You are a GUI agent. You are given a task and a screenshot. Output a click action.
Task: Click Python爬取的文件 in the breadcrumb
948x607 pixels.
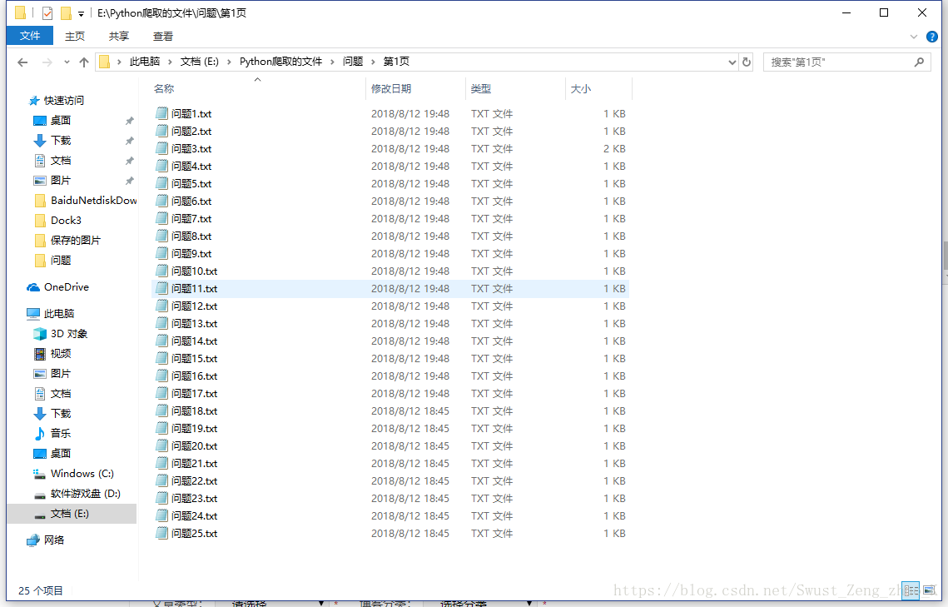pos(280,62)
